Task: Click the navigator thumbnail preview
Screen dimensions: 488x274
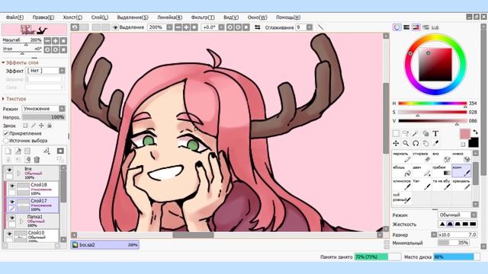Action: tap(34, 30)
